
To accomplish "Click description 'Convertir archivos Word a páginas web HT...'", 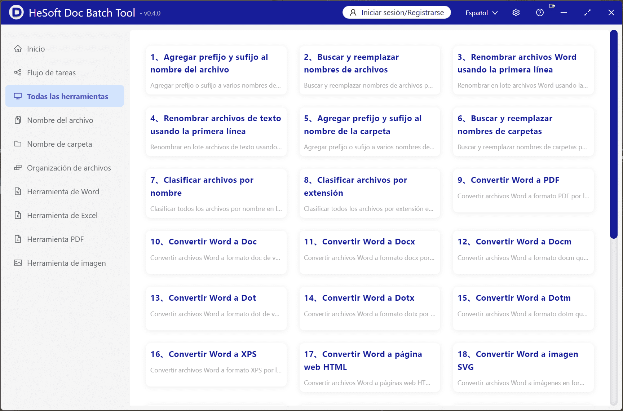I will point(367,383).
